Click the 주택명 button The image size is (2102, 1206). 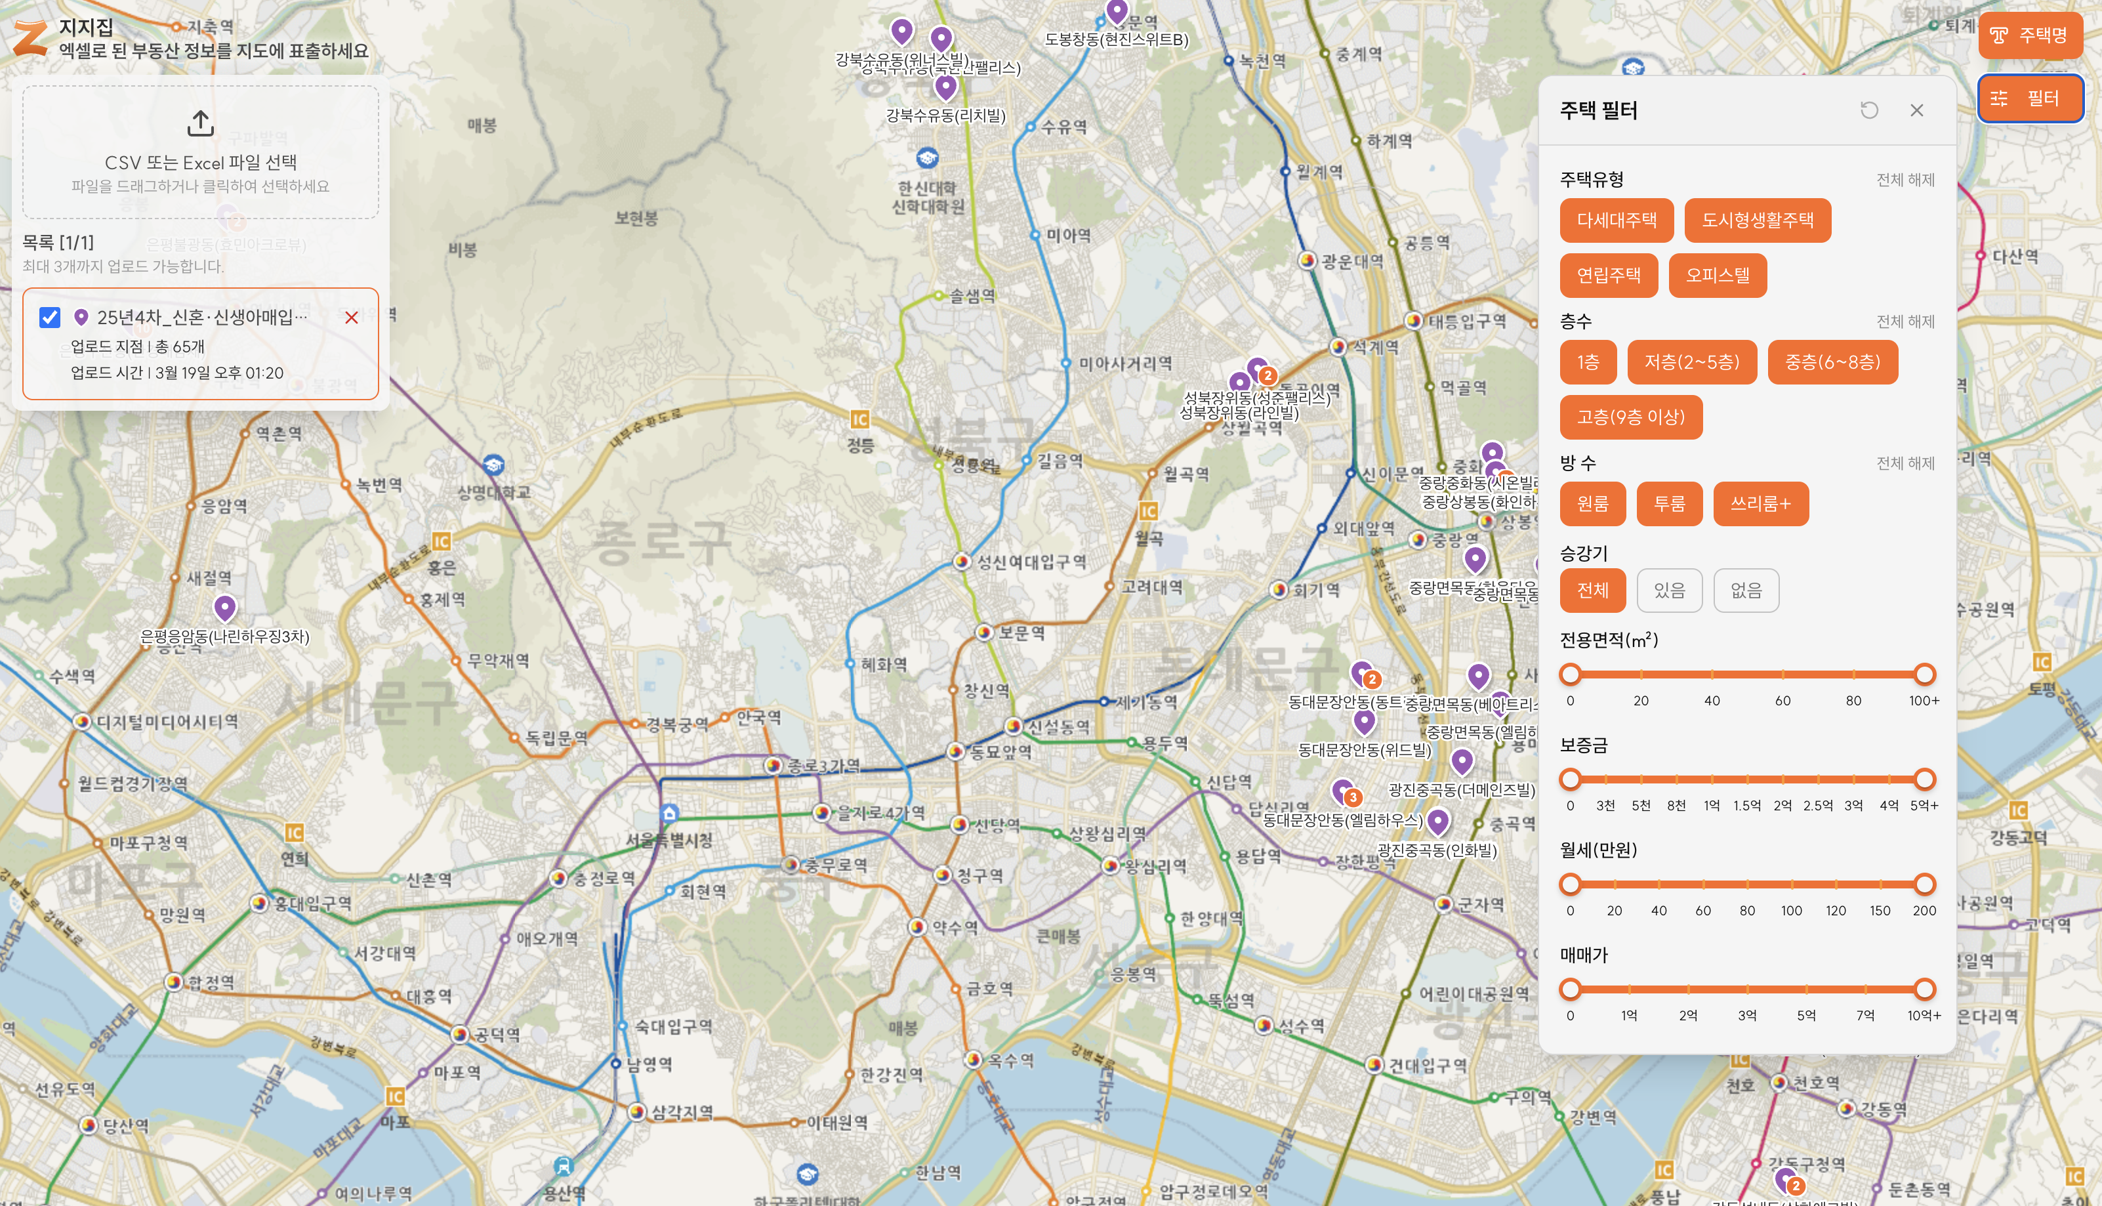pos(2029,35)
